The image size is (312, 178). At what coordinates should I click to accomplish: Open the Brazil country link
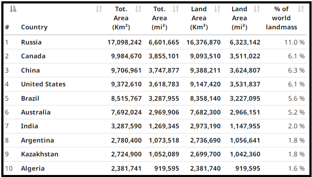point(30,99)
